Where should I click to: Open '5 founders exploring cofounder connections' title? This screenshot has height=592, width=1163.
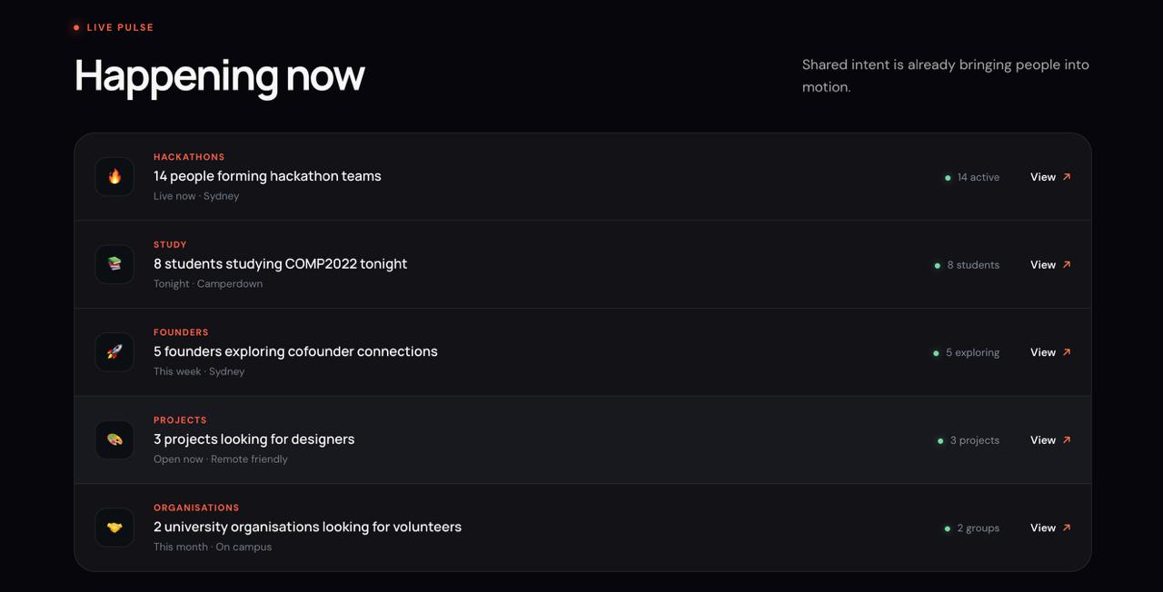295,351
